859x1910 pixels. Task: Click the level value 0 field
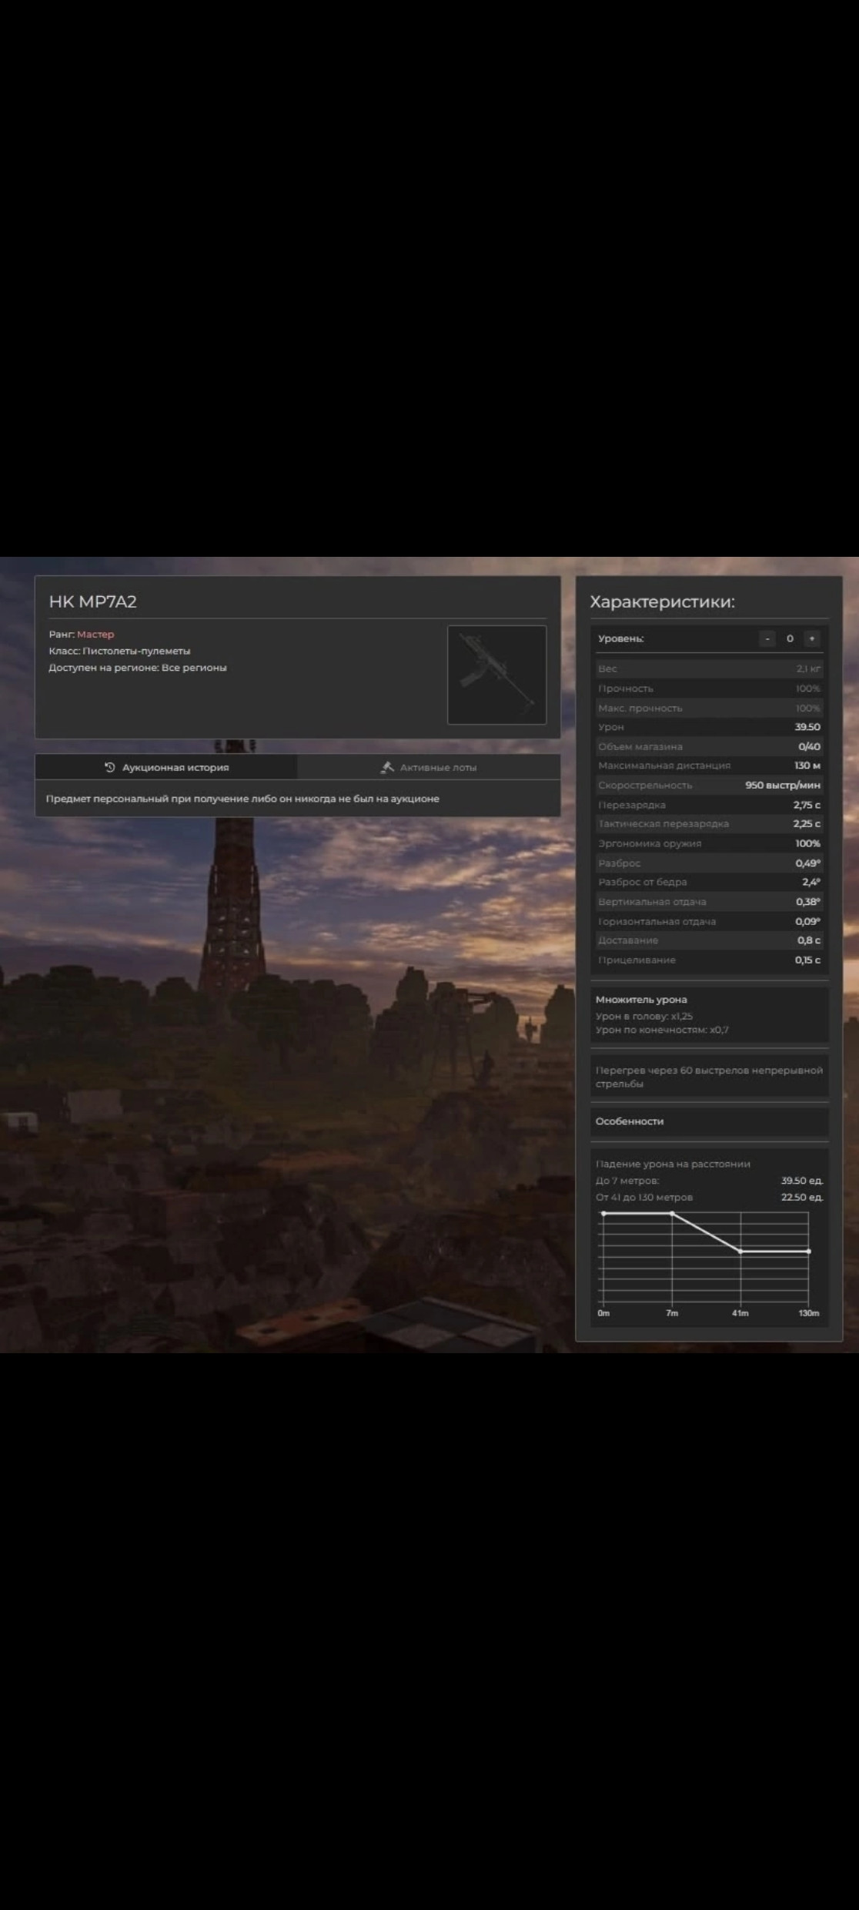(x=790, y=638)
